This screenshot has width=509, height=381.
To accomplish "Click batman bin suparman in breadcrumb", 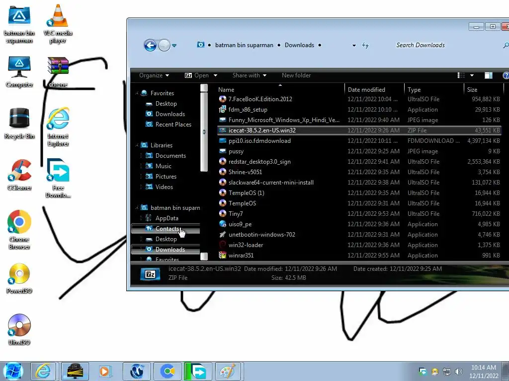I will click(244, 45).
